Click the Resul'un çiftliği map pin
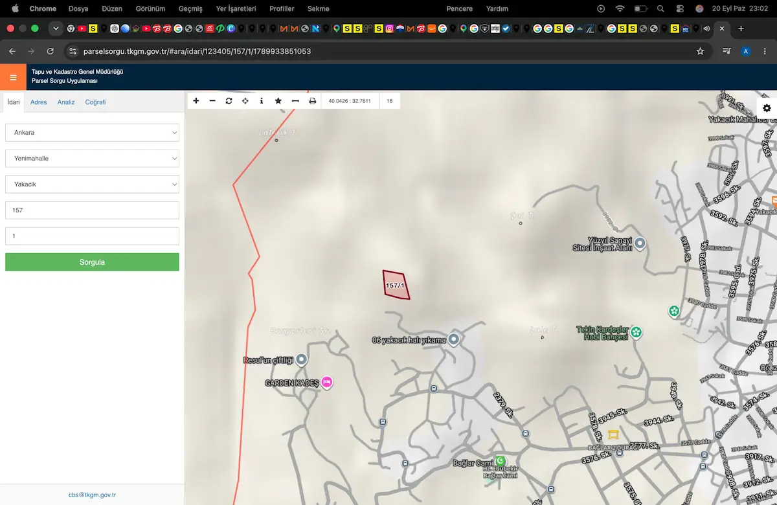Viewport: 777px width, 505px height. (x=301, y=359)
